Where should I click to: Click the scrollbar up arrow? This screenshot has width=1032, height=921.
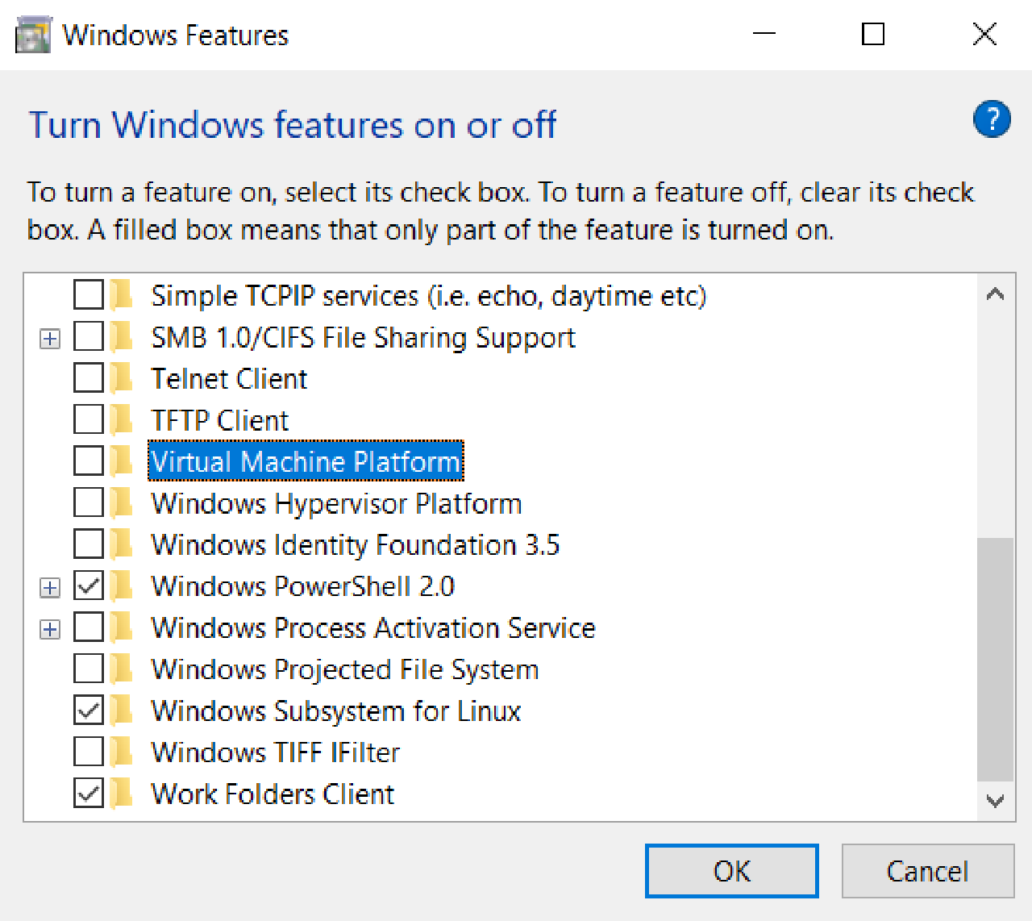pyautogui.click(x=995, y=294)
